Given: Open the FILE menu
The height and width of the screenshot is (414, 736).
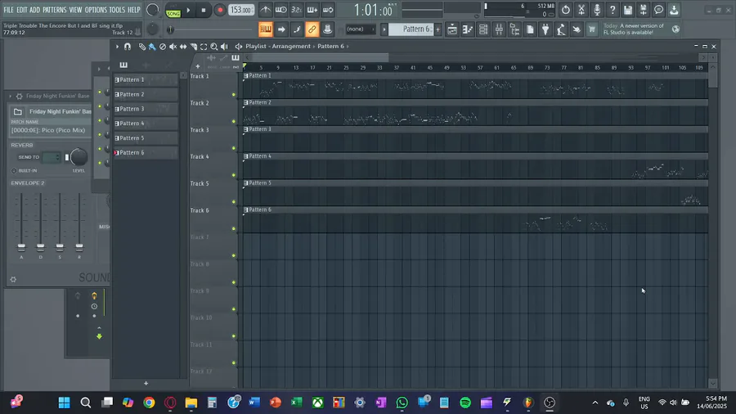Looking at the screenshot, I should (x=8, y=10).
